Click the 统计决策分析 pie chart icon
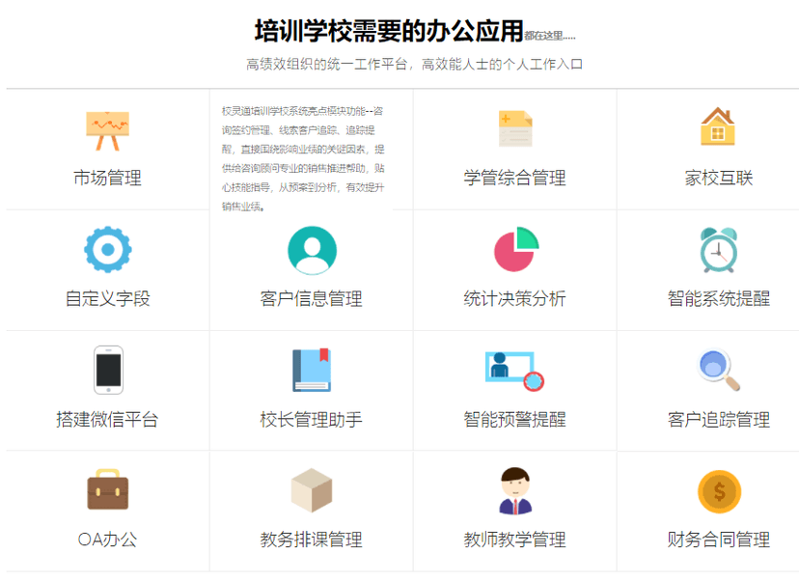The width and height of the screenshot is (799, 581). pos(516,249)
